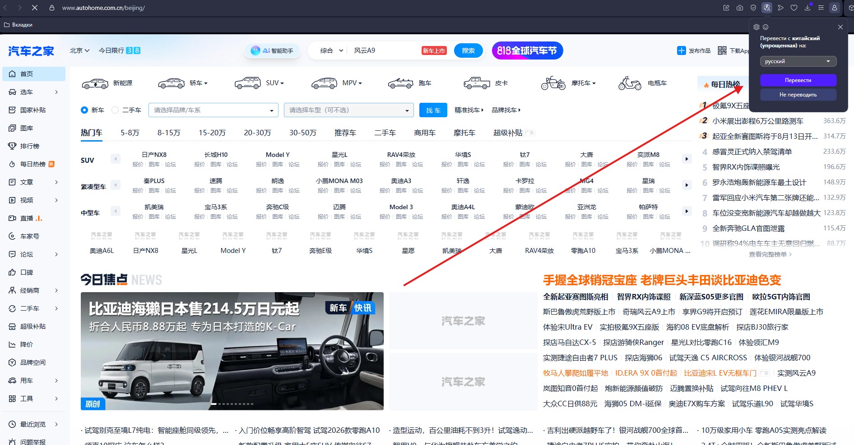Select the 新车 radio button

84,110
